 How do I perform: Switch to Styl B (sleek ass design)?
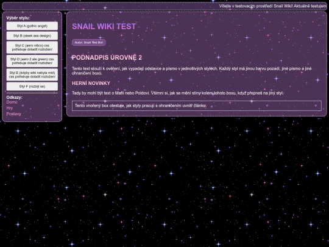click(x=32, y=36)
